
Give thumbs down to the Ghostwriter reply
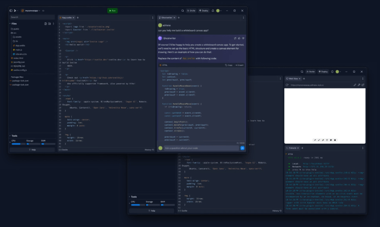click(x=243, y=38)
